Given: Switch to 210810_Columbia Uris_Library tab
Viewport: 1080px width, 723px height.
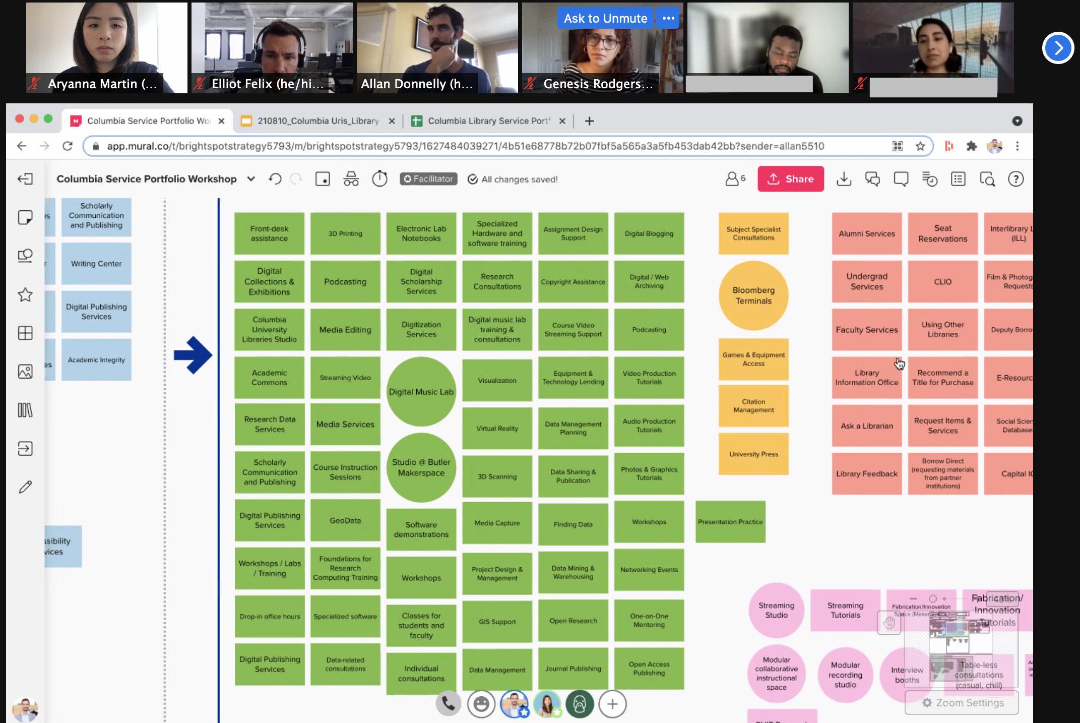Looking at the screenshot, I should pyautogui.click(x=318, y=121).
